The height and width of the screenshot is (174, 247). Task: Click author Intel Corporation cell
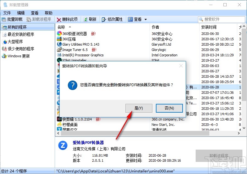tap(164, 55)
